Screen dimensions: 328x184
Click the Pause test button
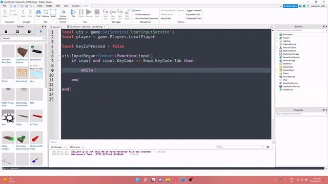[81, 12]
